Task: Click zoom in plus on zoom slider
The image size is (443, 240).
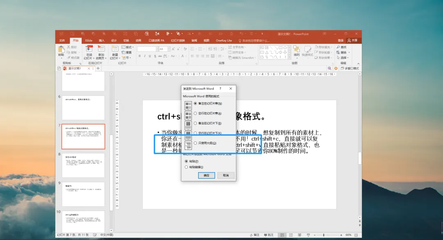Action: tap(341, 235)
